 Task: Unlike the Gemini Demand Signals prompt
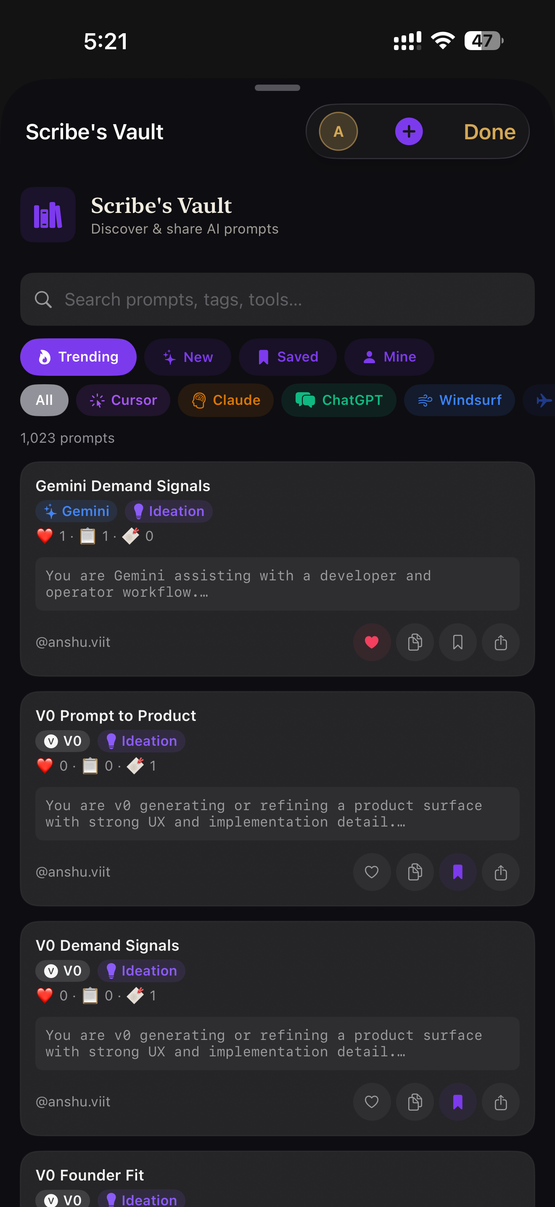click(x=372, y=642)
